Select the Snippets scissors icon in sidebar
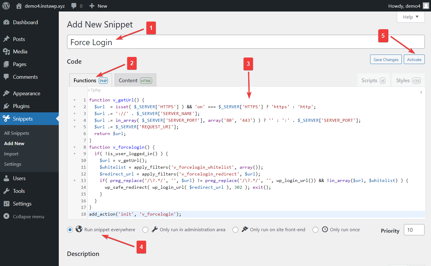The height and width of the screenshot is (266, 431). click(x=7, y=119)
